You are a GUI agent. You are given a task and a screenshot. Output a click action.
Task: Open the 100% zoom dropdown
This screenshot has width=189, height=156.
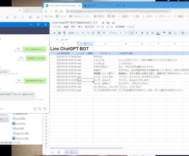73,33
